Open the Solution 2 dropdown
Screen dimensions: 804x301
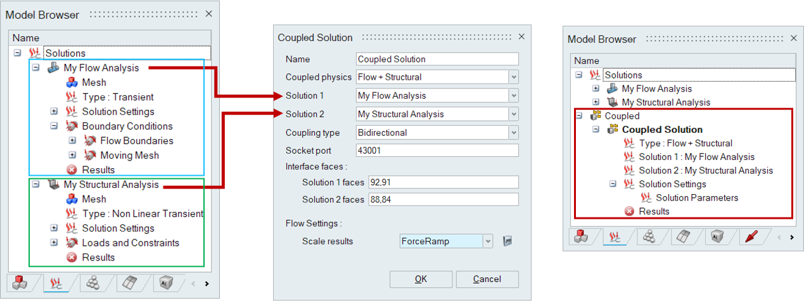pyautogui.click(x=514, y=114)
